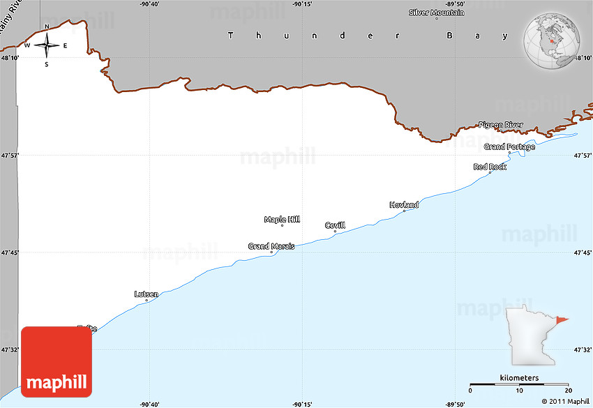The height and width of the screenshot is (408, 593).
Task: Click the Maple Hill town marker
Action: pyautogui.click(x=282, y=225)
